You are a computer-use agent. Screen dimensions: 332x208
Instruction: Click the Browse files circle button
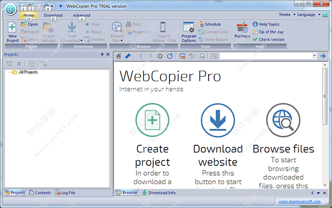pyautogui.click(x=283, y=120)
